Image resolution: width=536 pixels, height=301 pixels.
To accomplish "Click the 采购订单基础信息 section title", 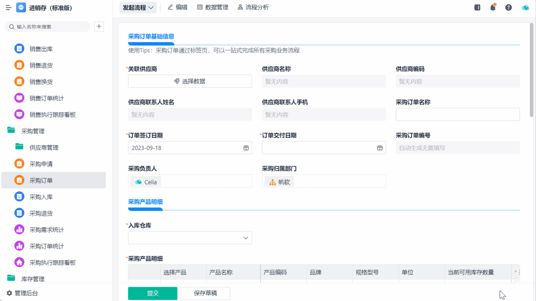I will (x=151, y=37).
